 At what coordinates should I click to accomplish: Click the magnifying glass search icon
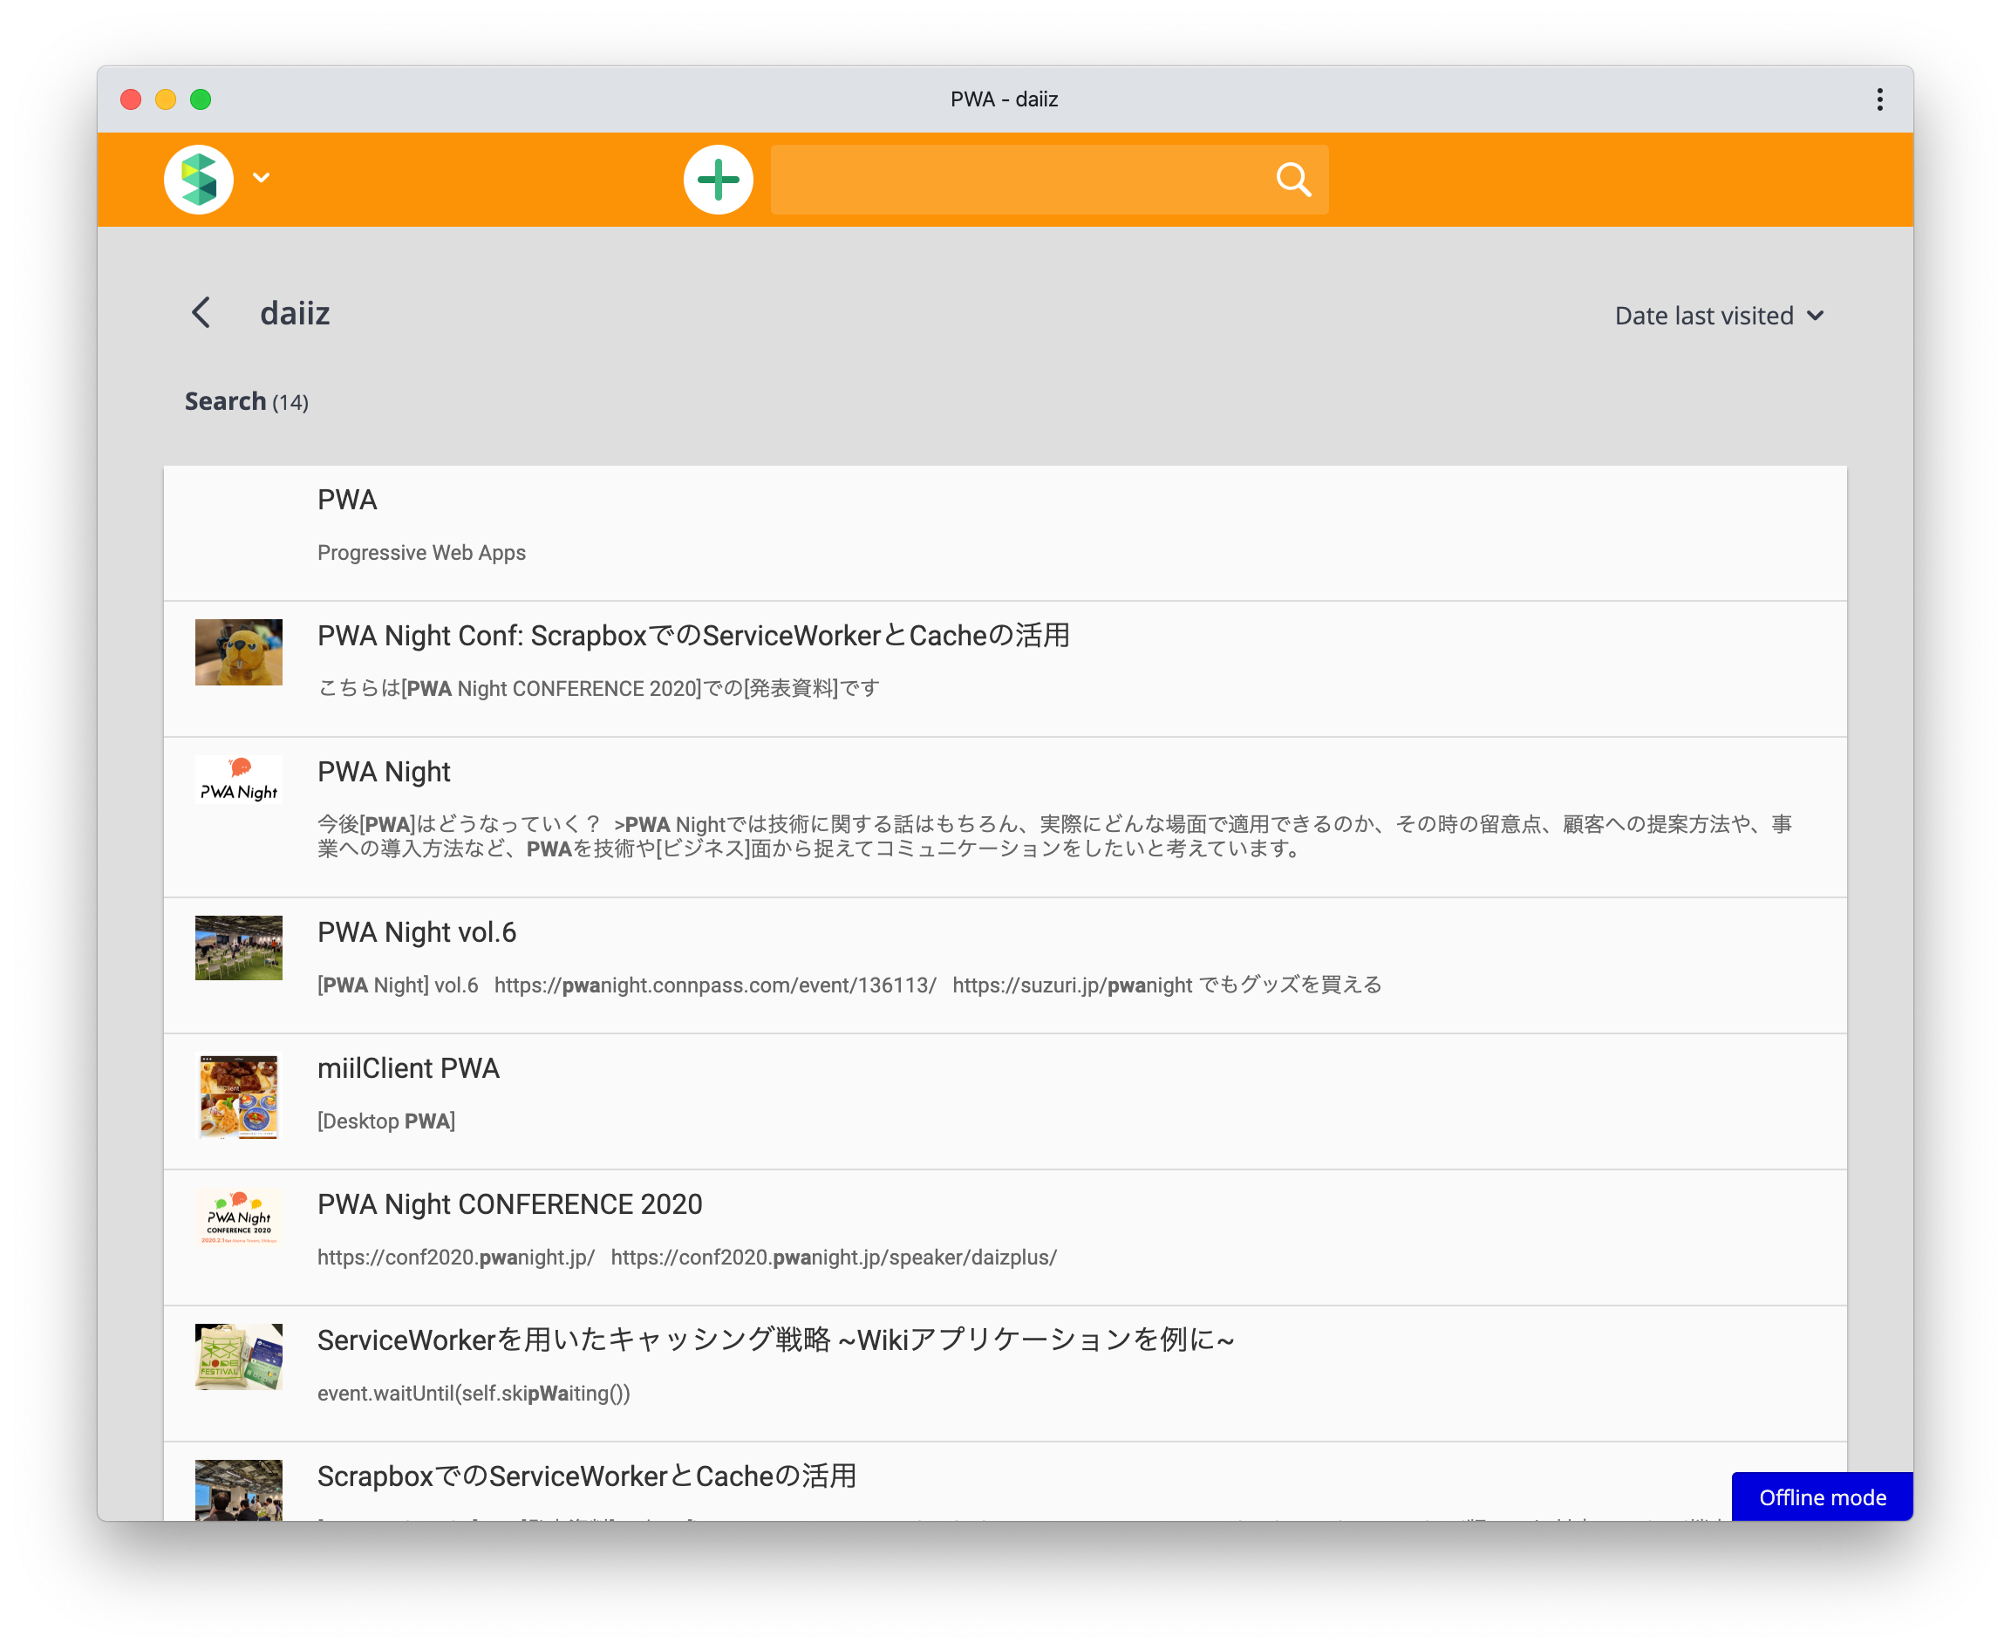pyautogui.click(x=1292, y=179)
